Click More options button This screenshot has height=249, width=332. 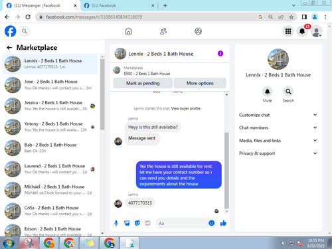click(200, 83)
